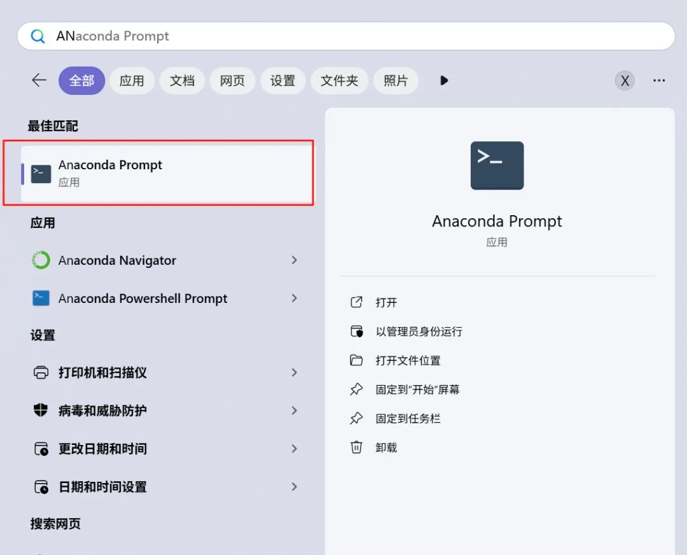Viewport: 687px width, 555px height.
Task: Expand Anaconda Navigator details chevron
Action: tap(294, 260)
